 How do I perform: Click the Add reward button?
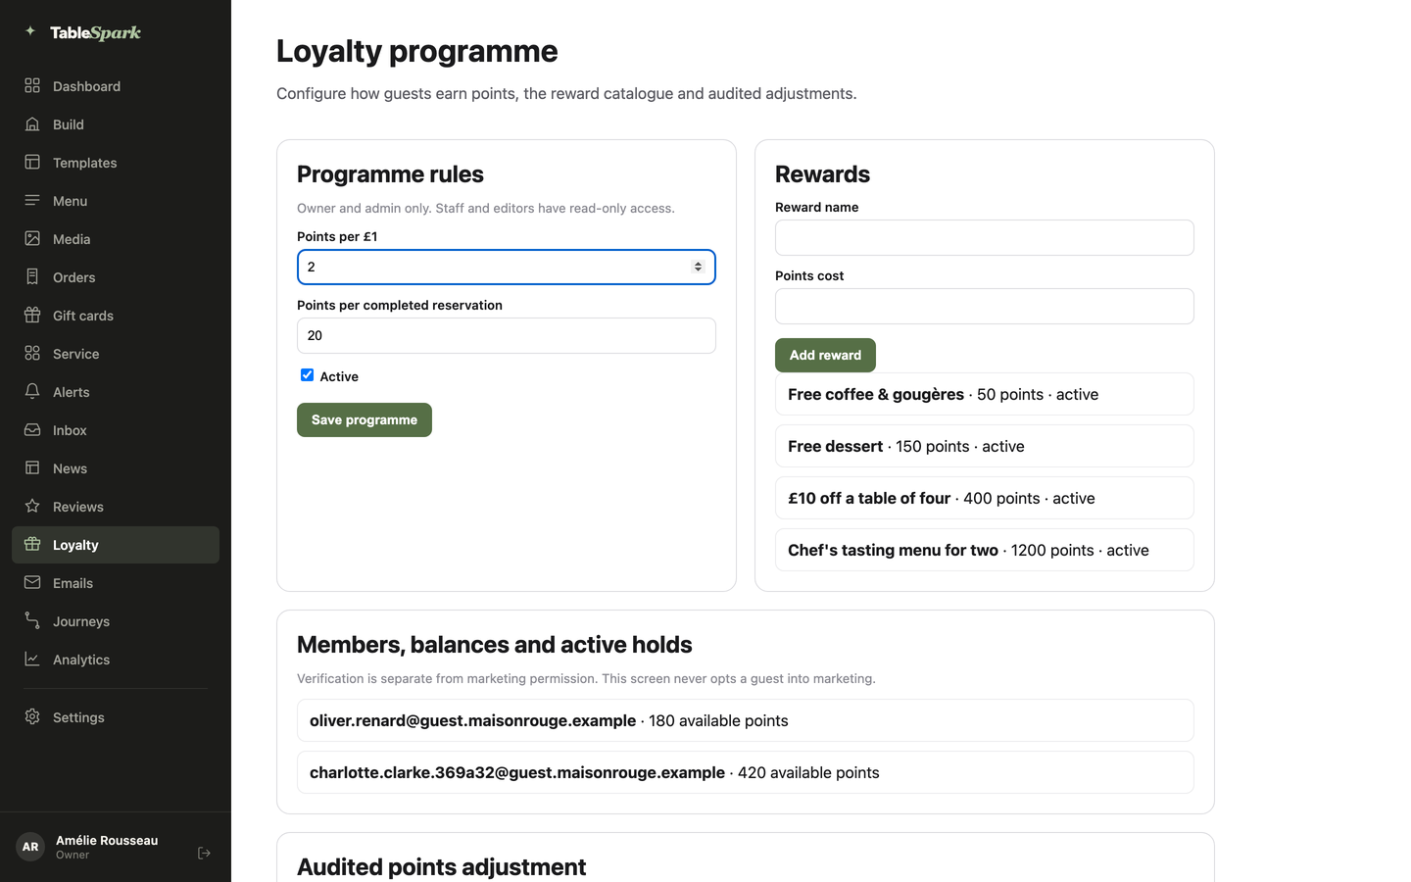tap(825, 355)
